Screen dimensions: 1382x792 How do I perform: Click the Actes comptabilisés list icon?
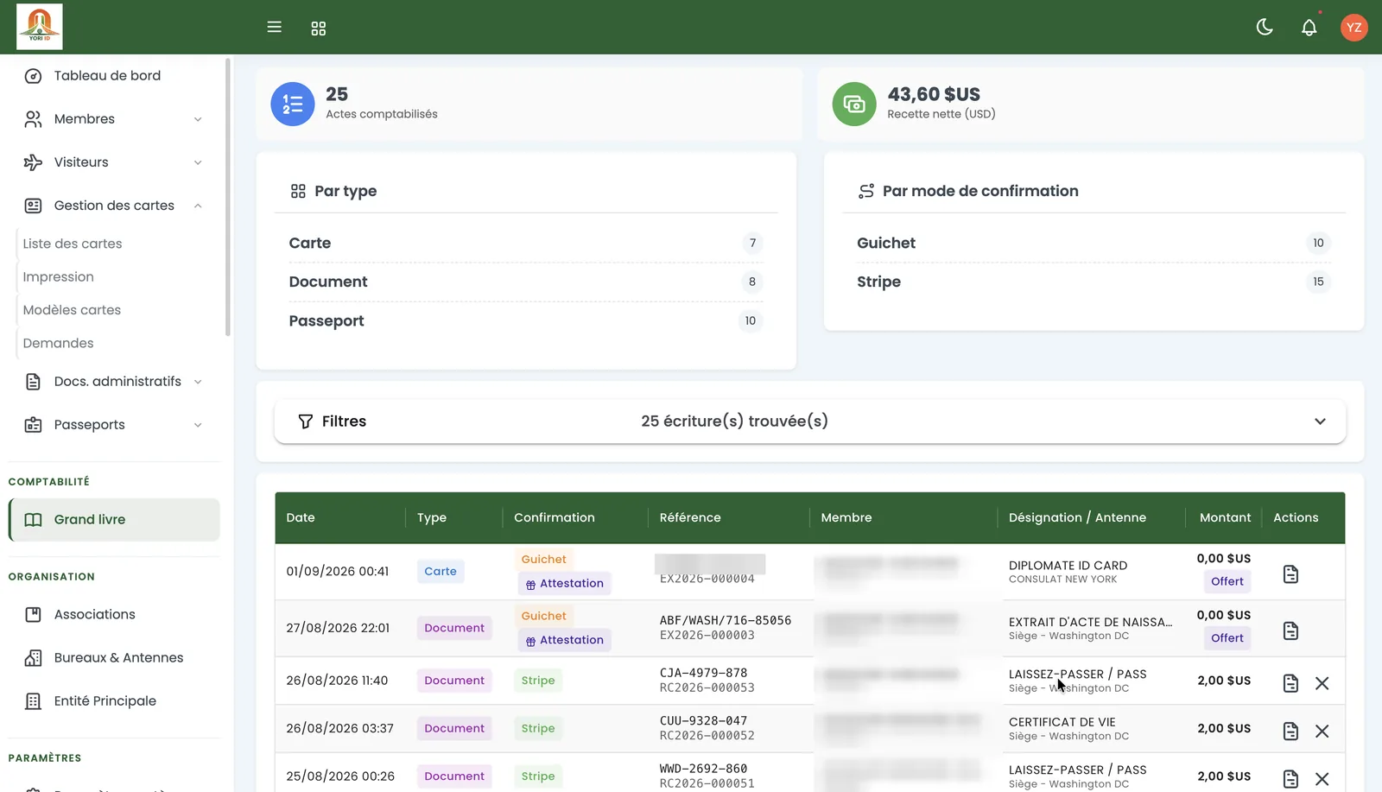tap(293, 105)
